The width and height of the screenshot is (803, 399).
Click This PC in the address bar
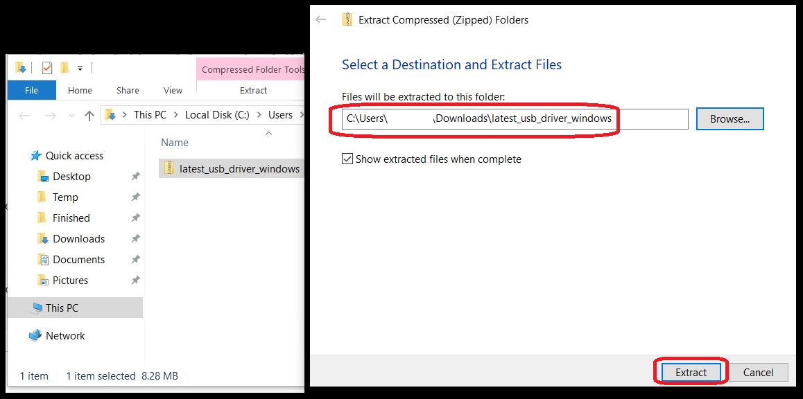pyautogui.click(x=150, y=114)
